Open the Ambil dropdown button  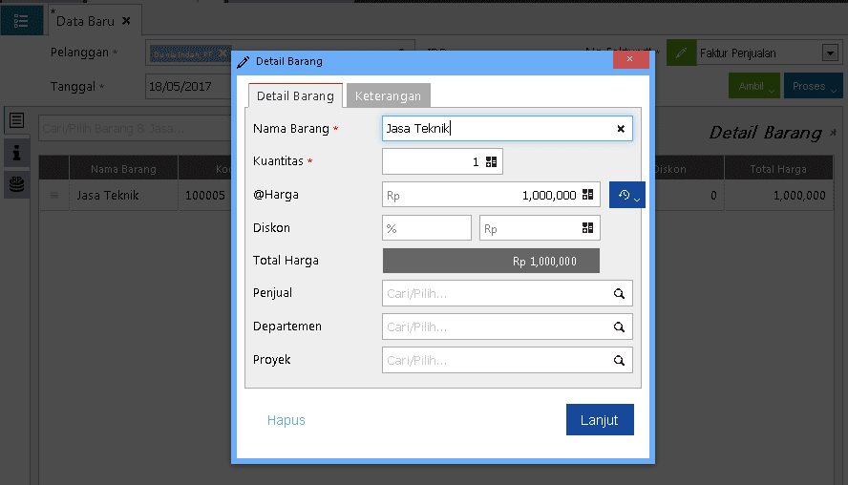[x=754, y=86]
